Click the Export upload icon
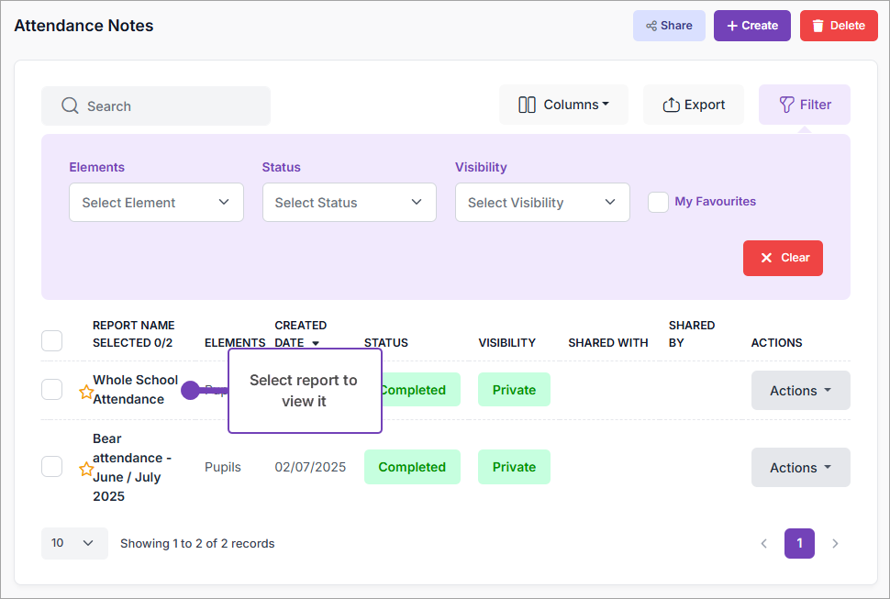 point(669,104)
